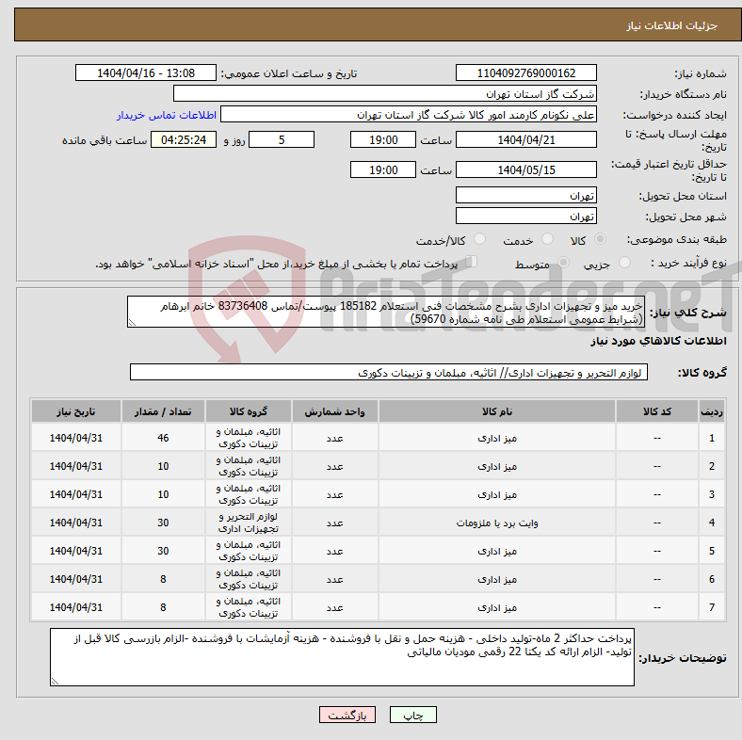Viewport: 742px width, 740px height.
Task: Click the announcement date and time field
Action: coord(146,72)
